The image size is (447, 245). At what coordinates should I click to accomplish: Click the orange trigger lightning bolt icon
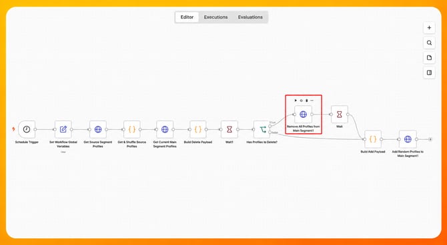pyautogui.click(x=13, y=129)
